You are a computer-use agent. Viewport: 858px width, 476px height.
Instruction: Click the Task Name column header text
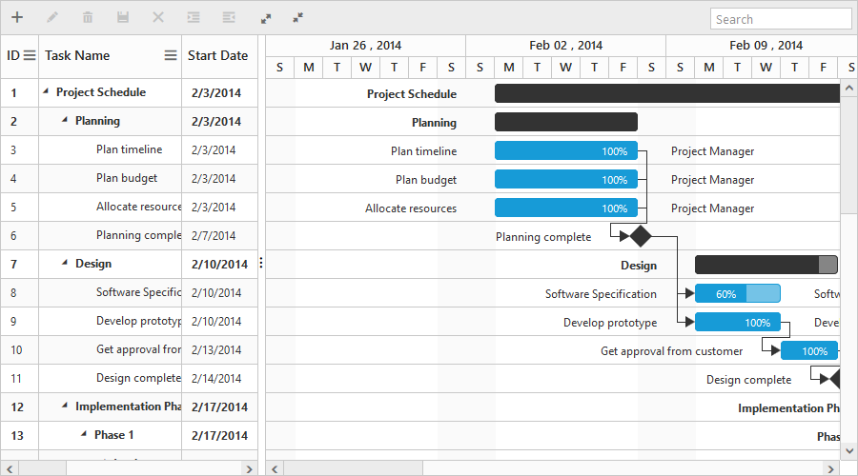tap(77, 56)
